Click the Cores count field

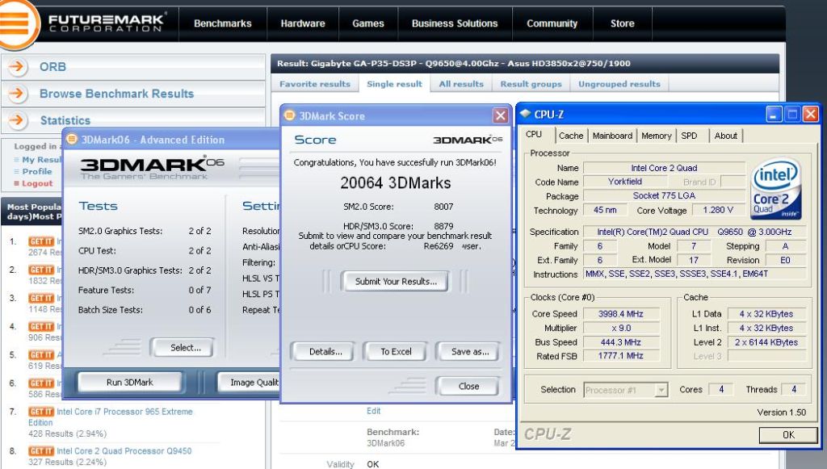point(721,389)
